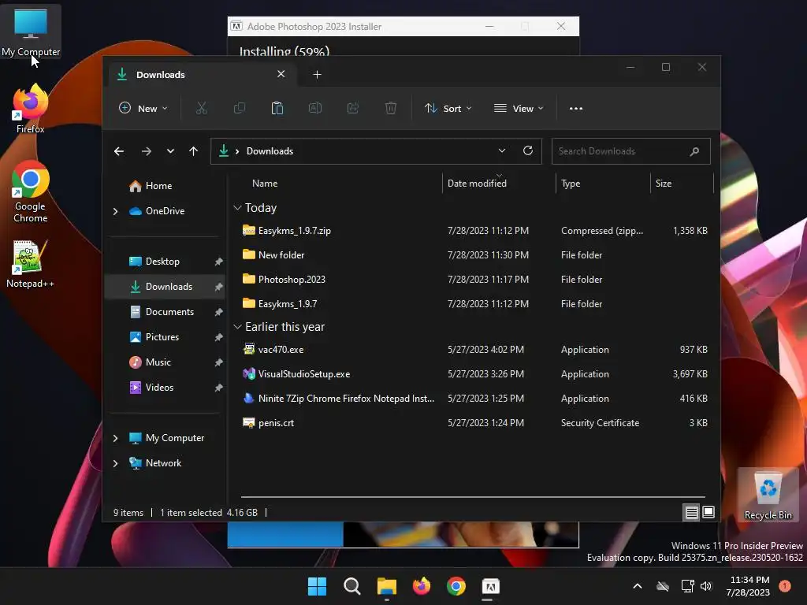This screenshot has width=807, height=605.
Task: Open File Explorer from taskbar
Action: 386,586
